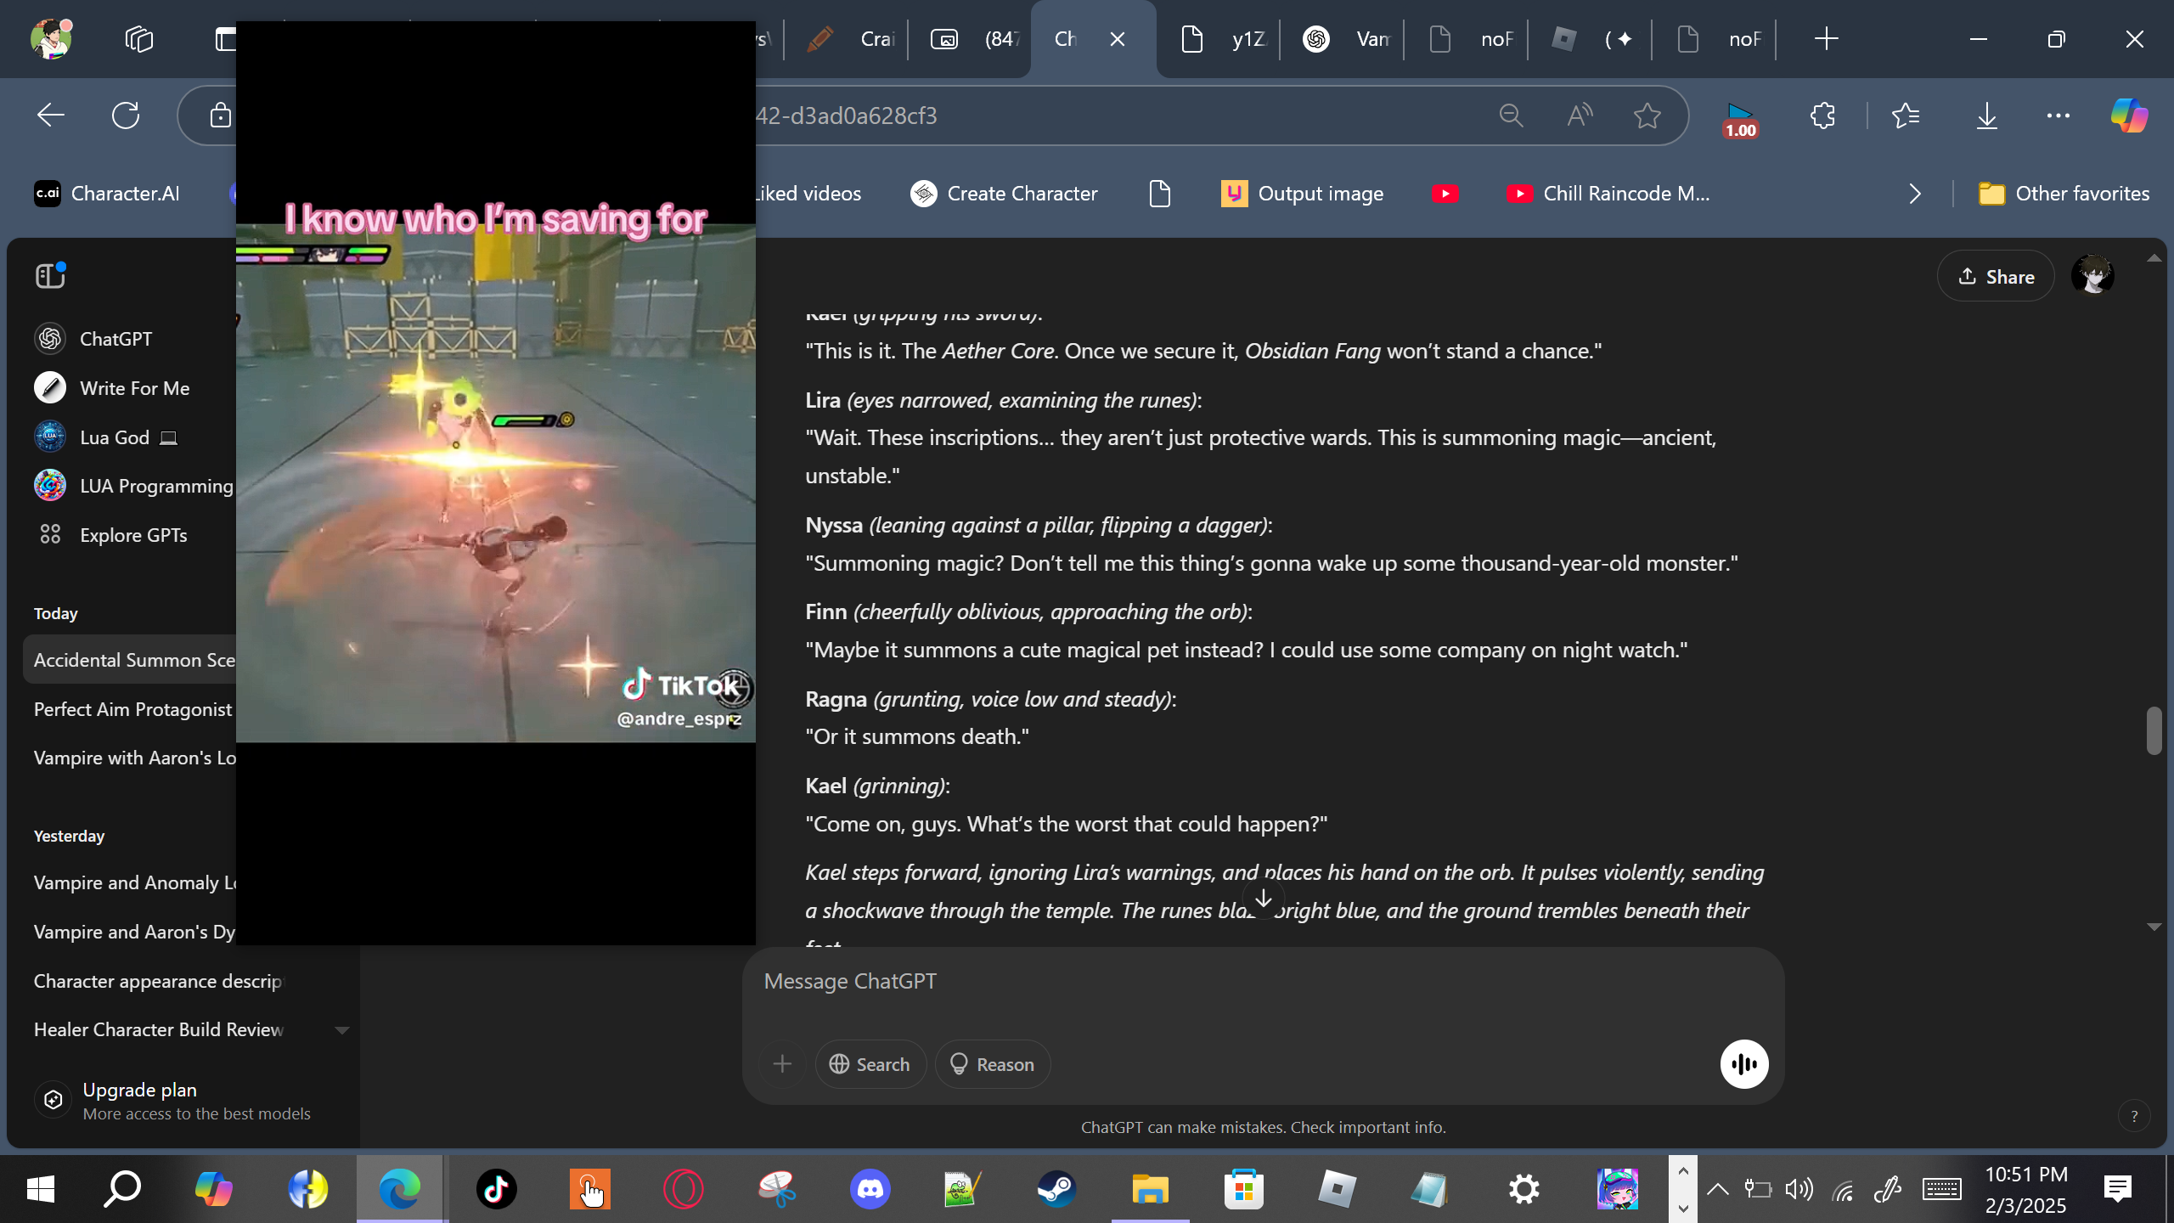
Task: Open Explore GPTs
Action: click(110, 535)
